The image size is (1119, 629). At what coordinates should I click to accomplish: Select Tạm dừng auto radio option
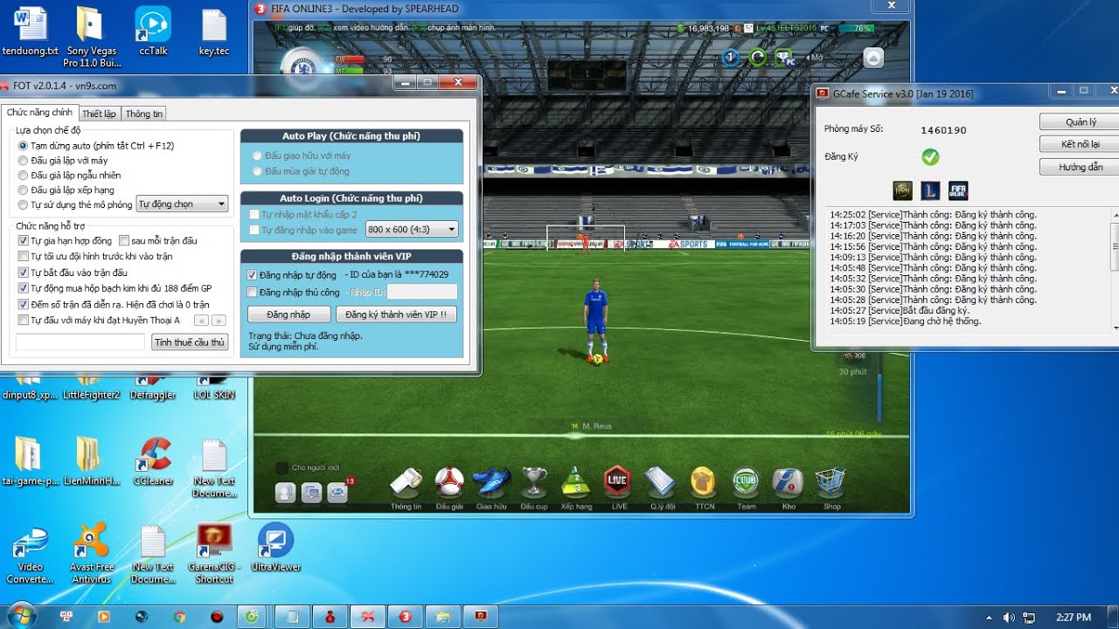pyautogui.click(x=23, y=145)
